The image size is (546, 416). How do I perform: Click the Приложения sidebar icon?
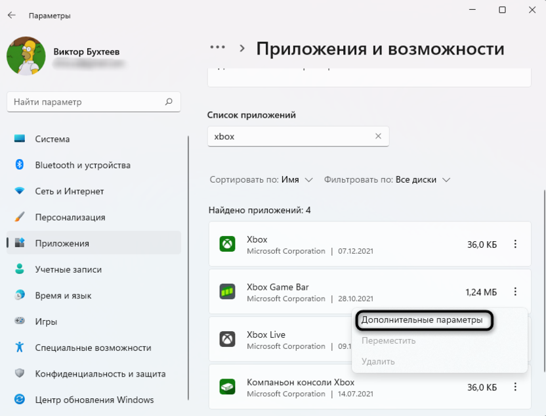pyautogui.click(x=20, y=243)
